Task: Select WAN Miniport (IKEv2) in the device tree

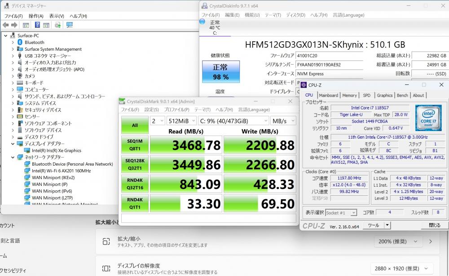Action: pyautogui.click(x=53, y=178)
